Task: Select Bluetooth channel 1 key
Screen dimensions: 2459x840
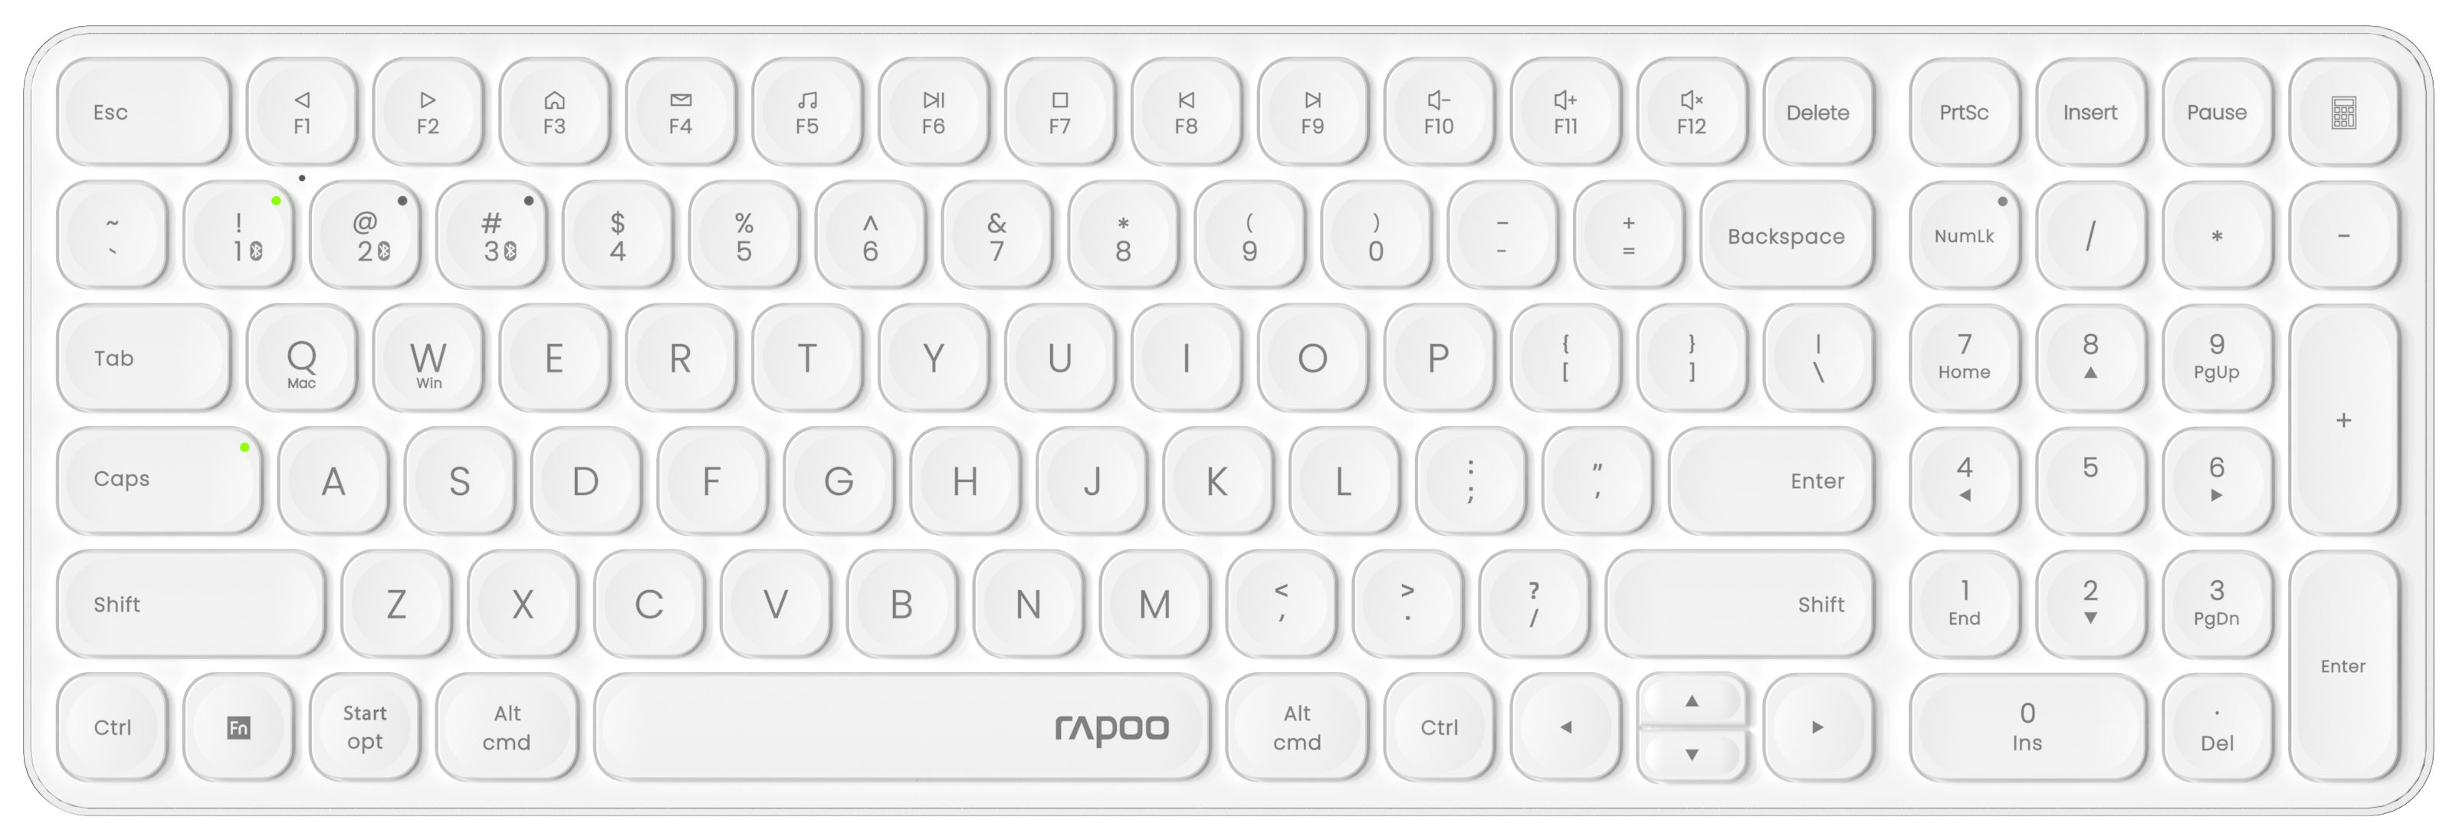Action: tap(238, 235)
